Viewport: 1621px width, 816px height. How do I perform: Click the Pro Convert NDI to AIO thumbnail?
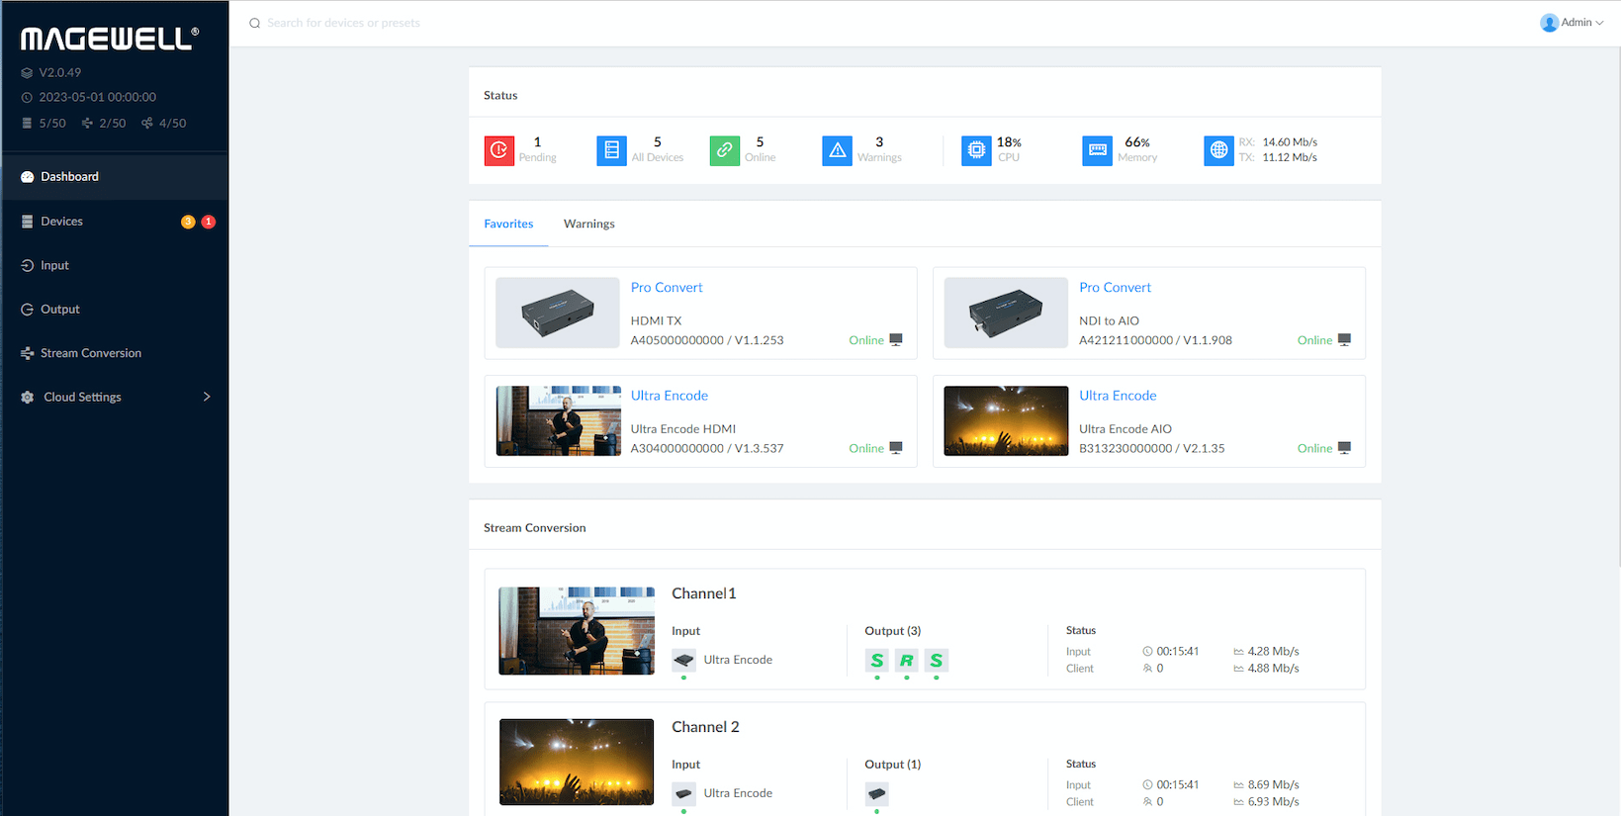pos(1006,313)
